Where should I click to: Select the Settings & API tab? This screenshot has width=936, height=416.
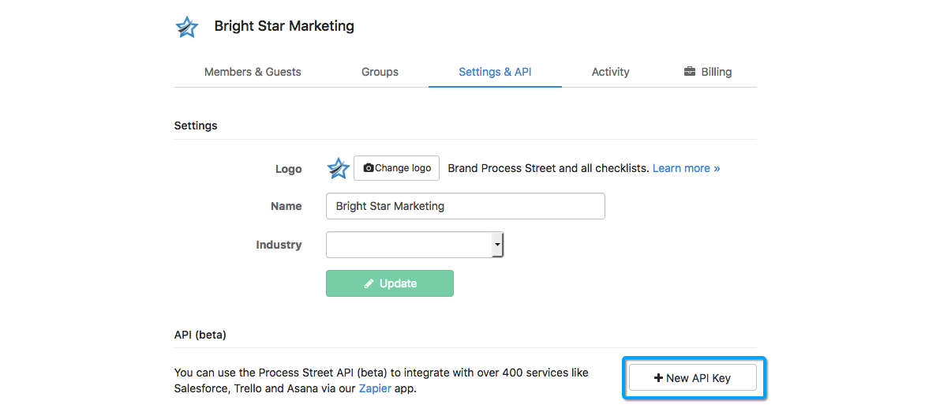pos(495,72)
